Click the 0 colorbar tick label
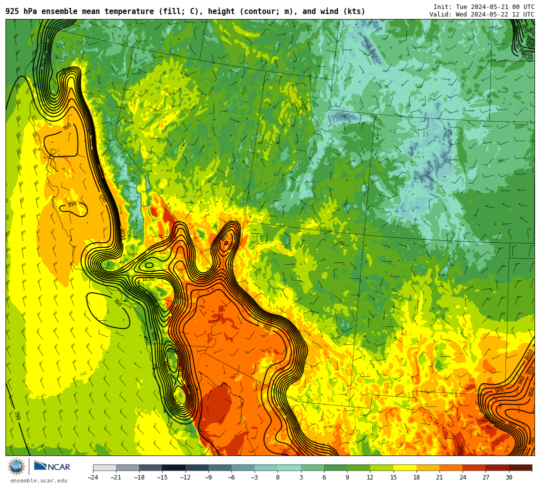This screenshot has height=487, width=540. tap(277, 477)
